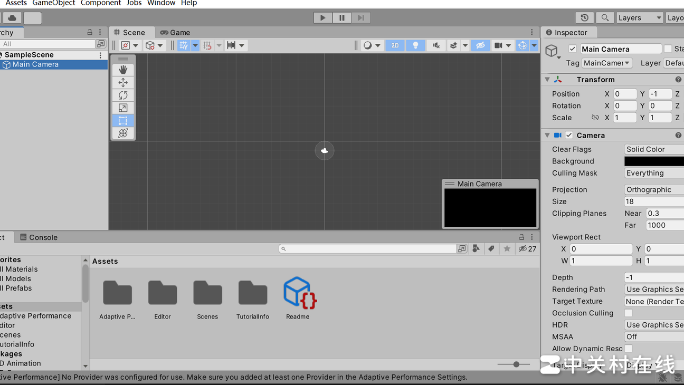Open the Window menu
The image size is (684, 385).
[161, 3]
